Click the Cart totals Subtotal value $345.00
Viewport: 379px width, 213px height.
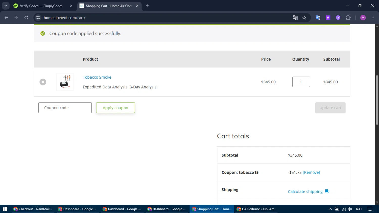pyautogui.click(x=295, y=155)
